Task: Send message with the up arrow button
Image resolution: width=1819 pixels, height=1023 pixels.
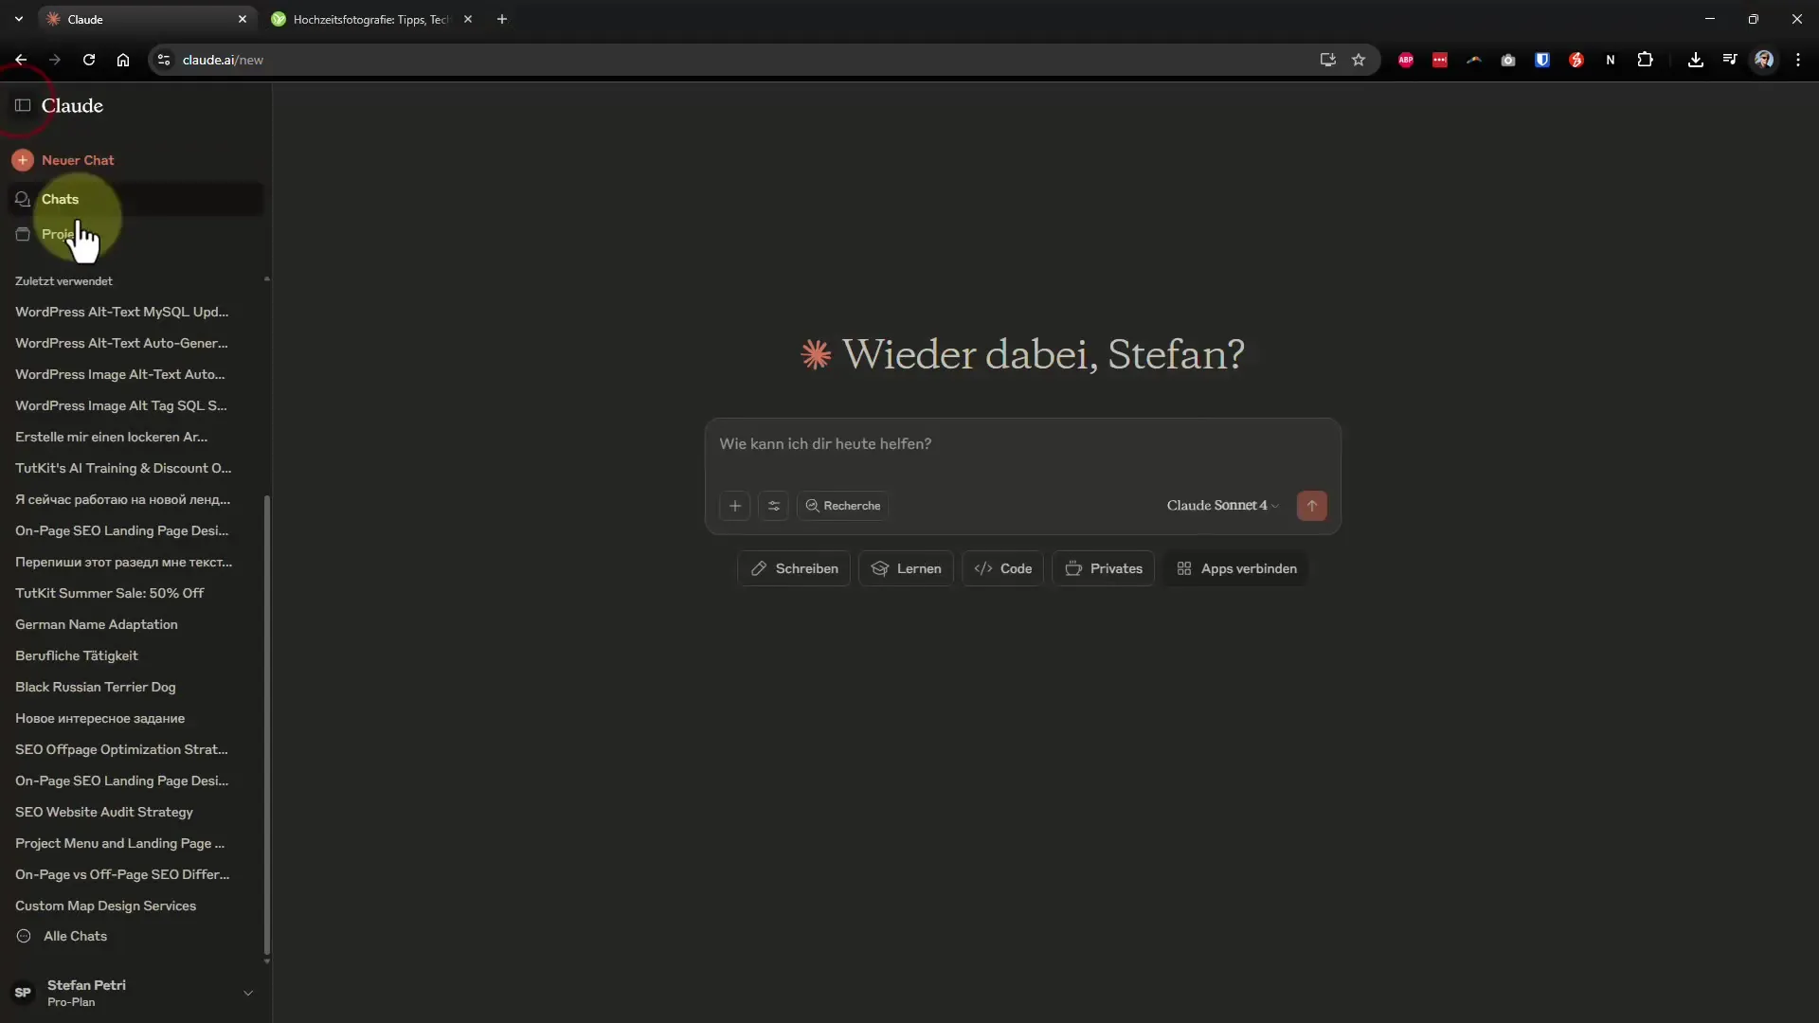Action: (x=1312, y=506)
